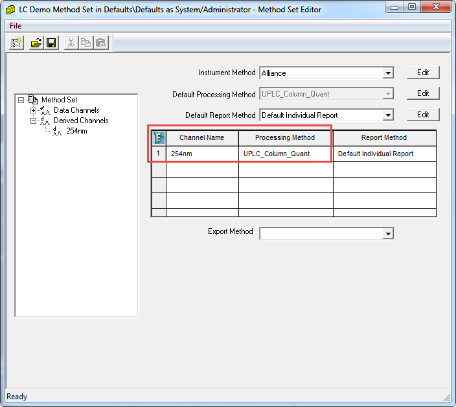Open the Instrument Method dropdown

point(387,73)
